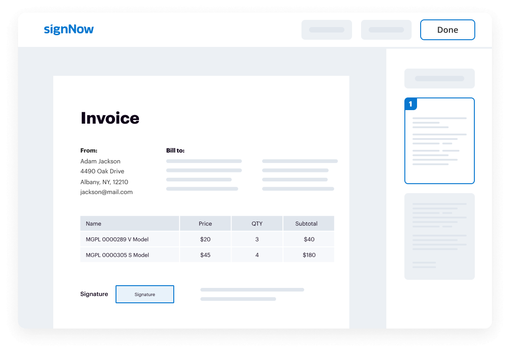Click the first toolbar placeholder button
This screenshot has width=510, height=352.
coord(326,29)
